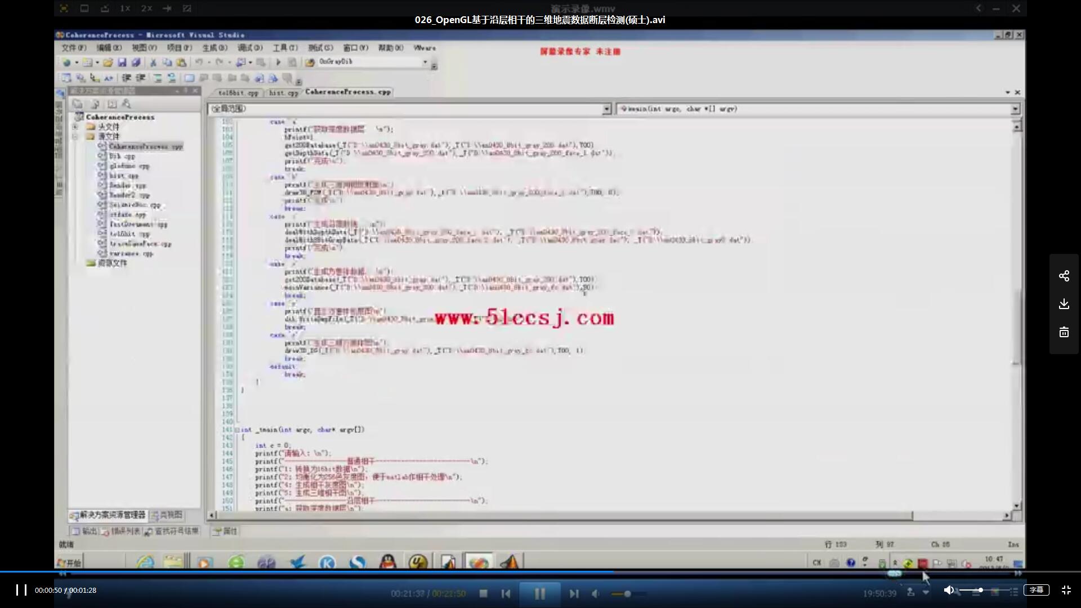Click the Open File folder toolbar icon
1081x608 pixels.
point(108,62)
